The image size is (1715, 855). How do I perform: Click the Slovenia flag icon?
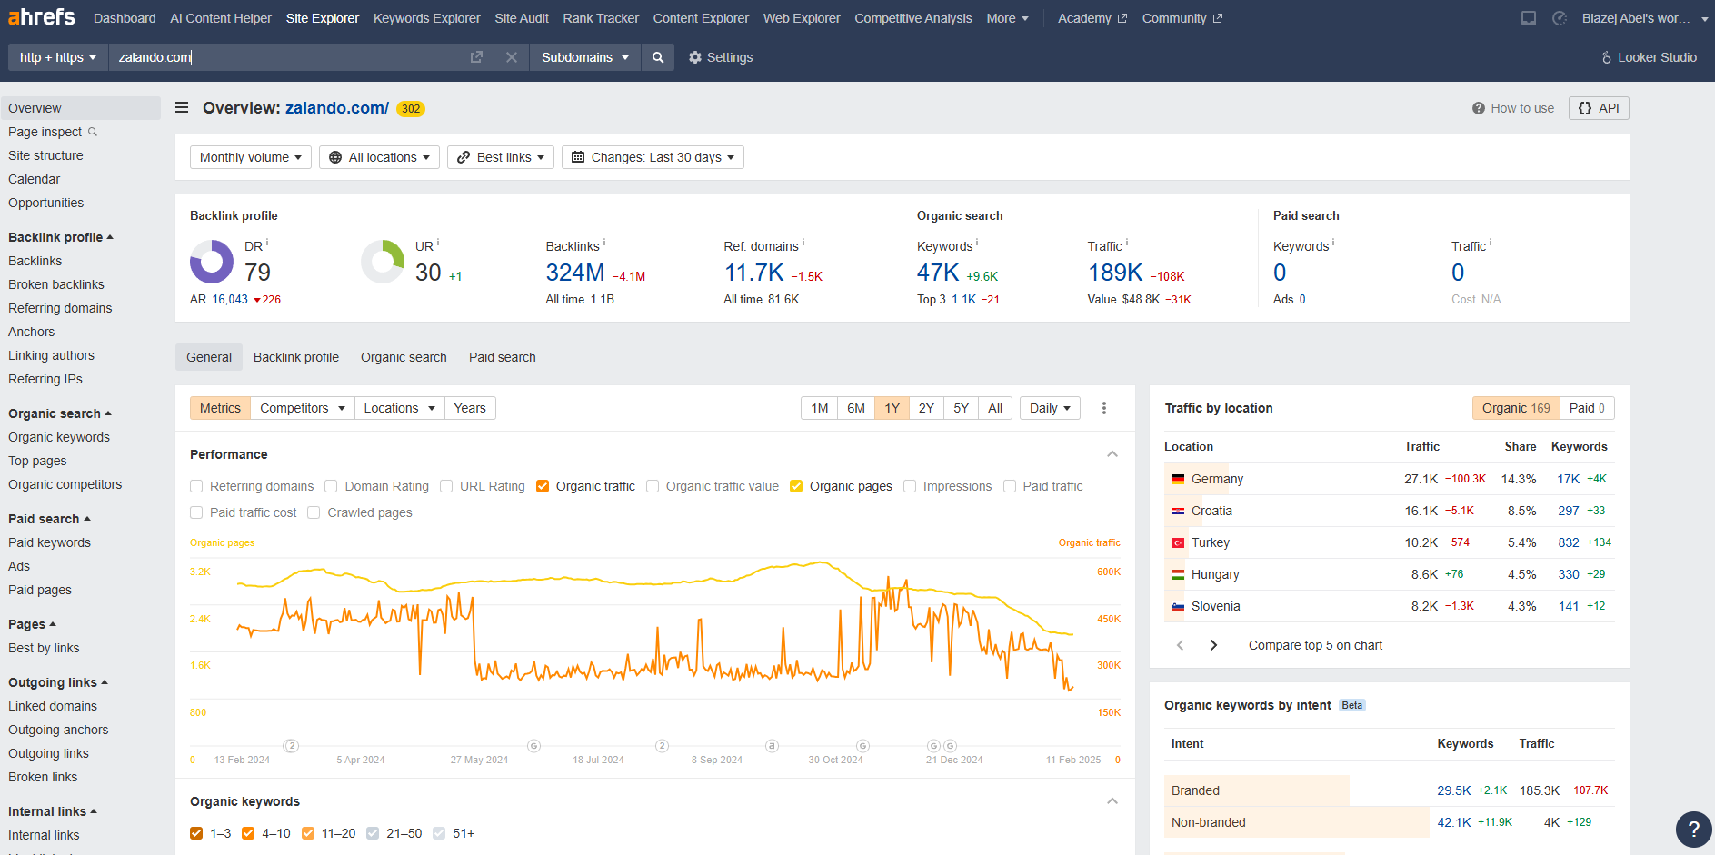click(1178, 606)
